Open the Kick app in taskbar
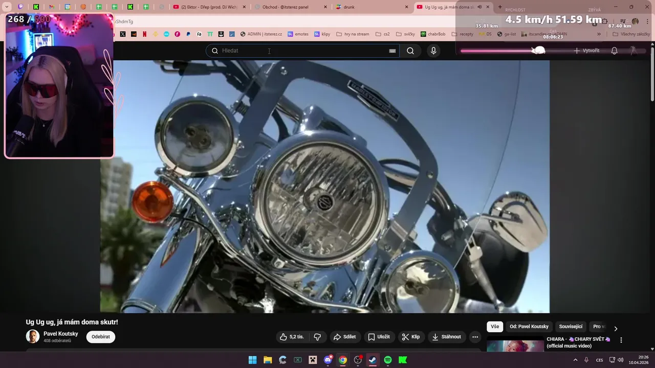Screen dimensions: 655x368 [x=403, y=360]
